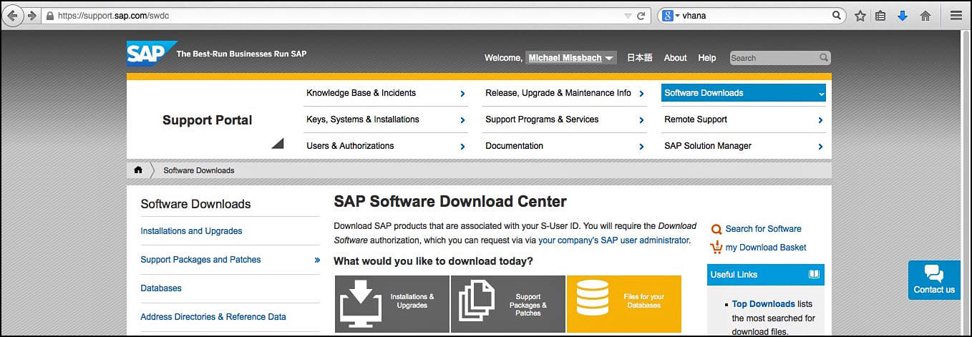This screenshot has width=972, height=337.
Task: Click the SAP Software Download Center heading
Action: click(450, 202)
